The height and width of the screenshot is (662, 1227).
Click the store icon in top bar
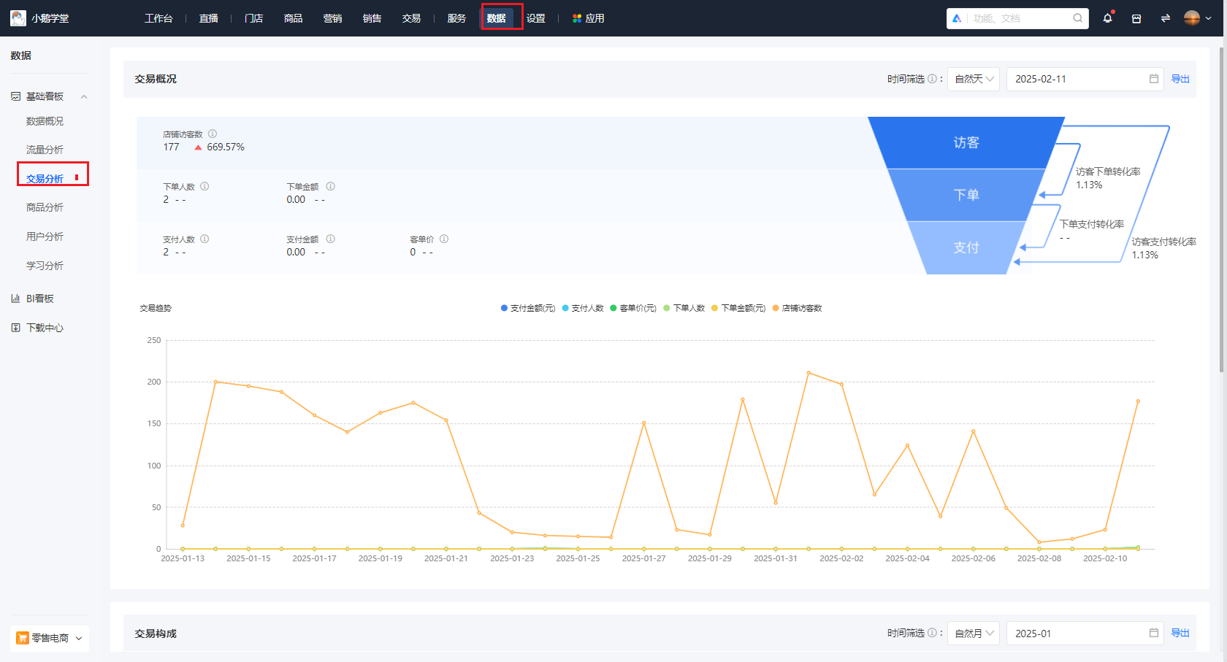click(1136, 18)
